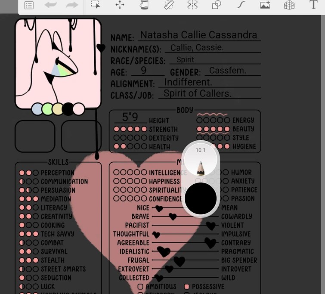Choose the Transform move tool

[x=120, y=5]
